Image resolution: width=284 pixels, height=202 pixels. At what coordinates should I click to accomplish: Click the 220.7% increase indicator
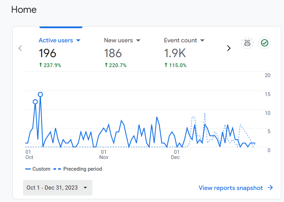115,65
